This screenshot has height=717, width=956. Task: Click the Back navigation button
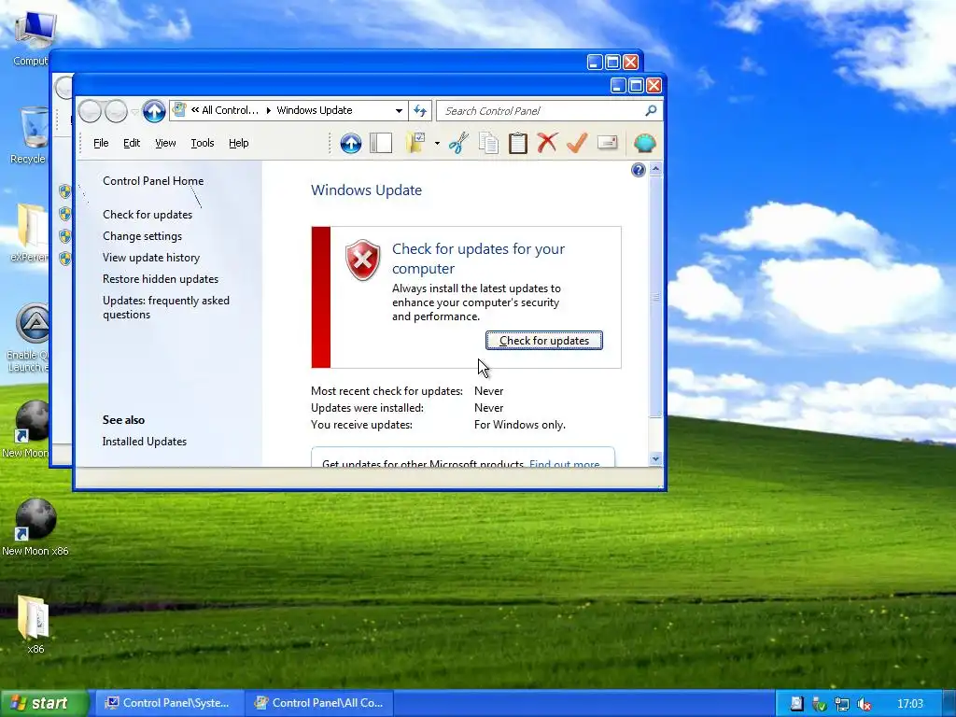[x=90, y=112]
